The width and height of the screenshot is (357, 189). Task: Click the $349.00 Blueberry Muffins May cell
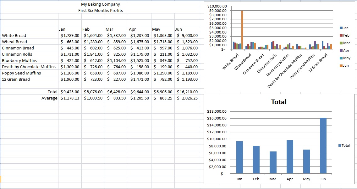[x=163, y=60]
